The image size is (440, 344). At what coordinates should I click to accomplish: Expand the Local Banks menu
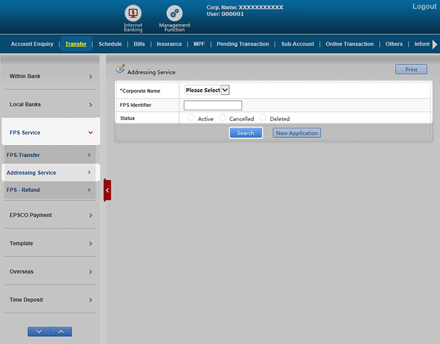[50, 104]
